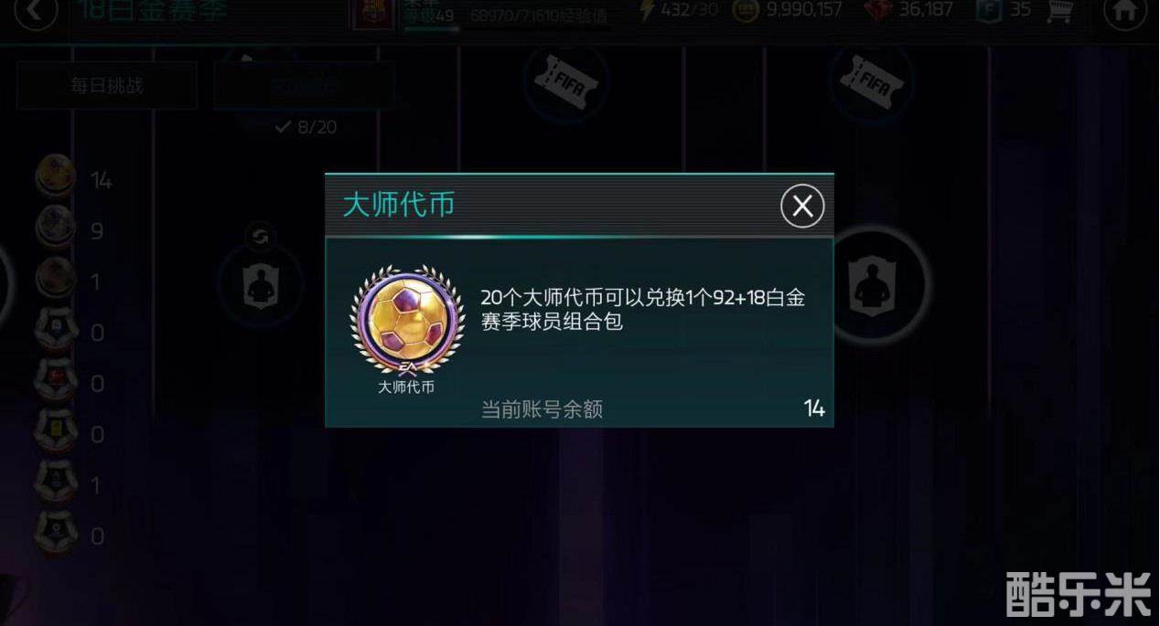
Task: Go back with the top-left arrow
Action: (x=37, y=13)
